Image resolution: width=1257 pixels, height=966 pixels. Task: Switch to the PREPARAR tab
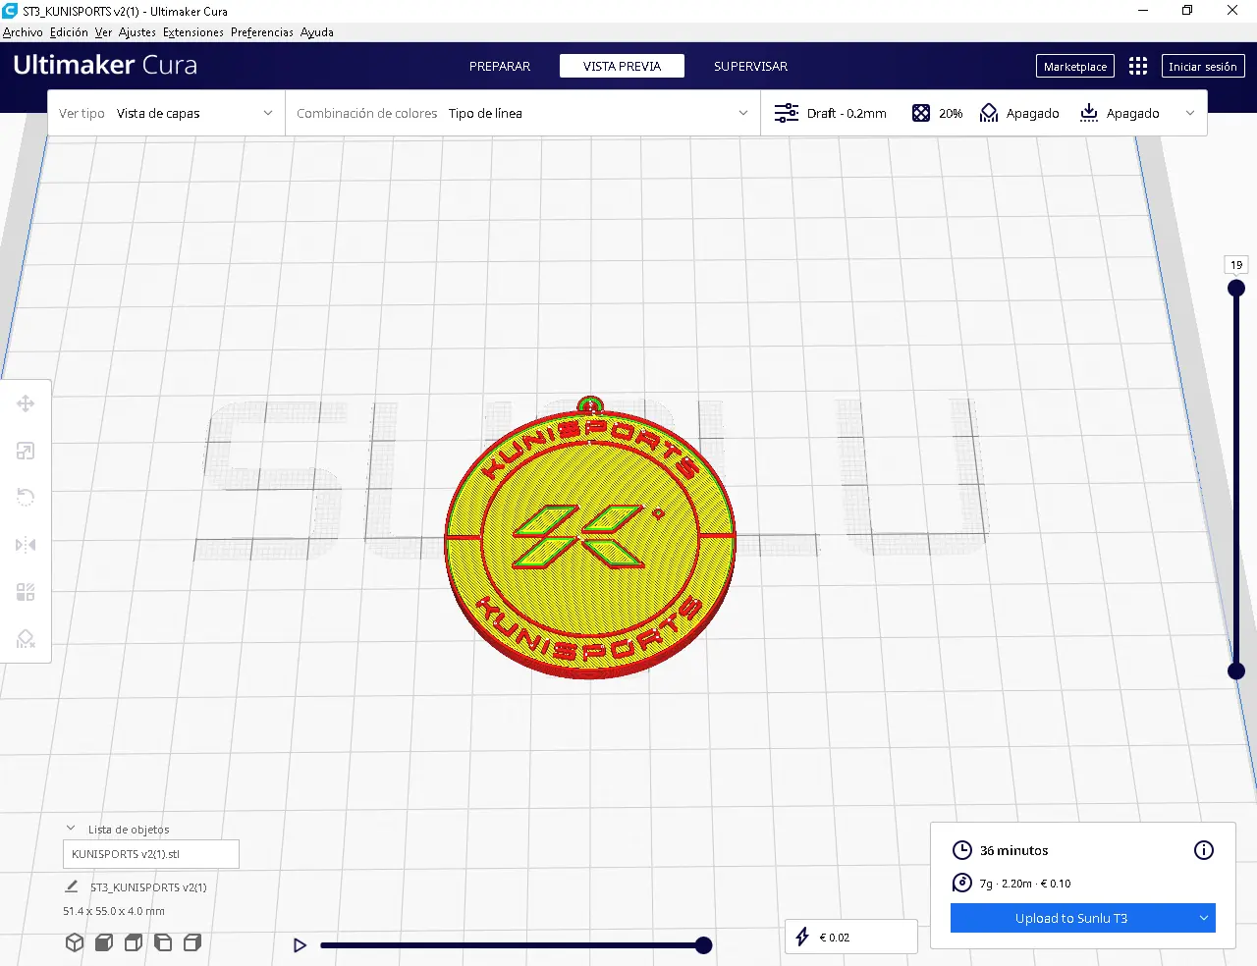pos(499,66)
